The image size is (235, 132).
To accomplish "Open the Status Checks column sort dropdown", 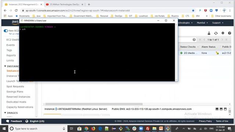I will [x=198, y=47].
